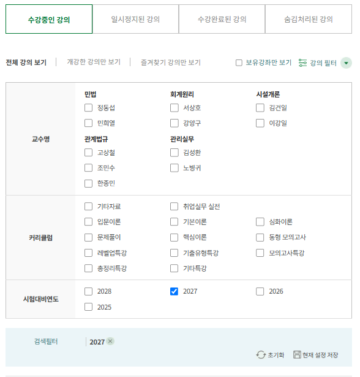Check the 서상호 accounting professor checkbox
Viewport: 360px width, 377px height.
click(x=174, y=108)
